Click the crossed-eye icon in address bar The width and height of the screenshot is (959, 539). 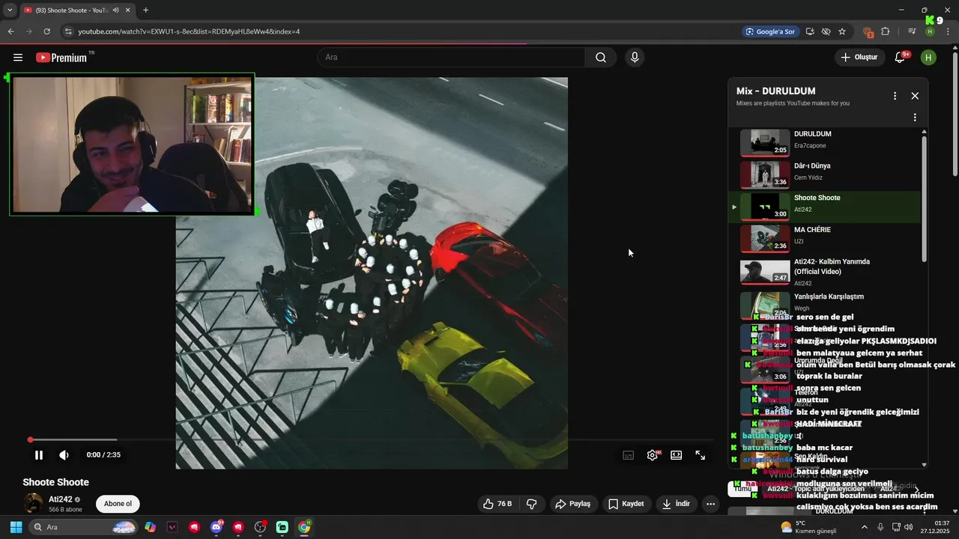click(x=826, y=31)
